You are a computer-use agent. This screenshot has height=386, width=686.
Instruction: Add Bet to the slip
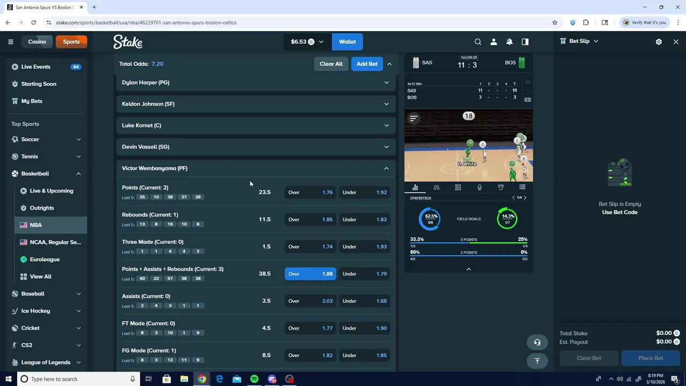tap(367, 64)
